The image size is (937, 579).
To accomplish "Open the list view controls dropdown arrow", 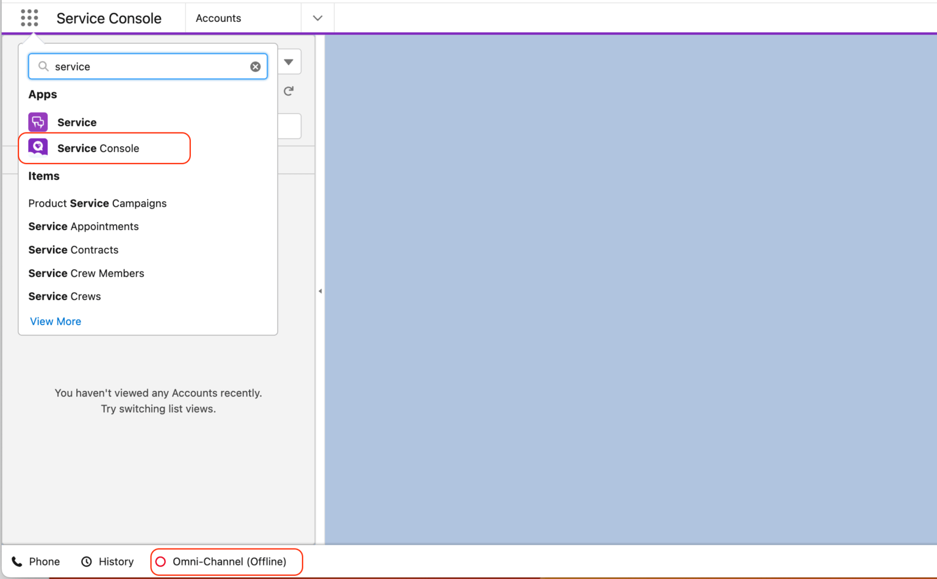I will coord(289,61).
